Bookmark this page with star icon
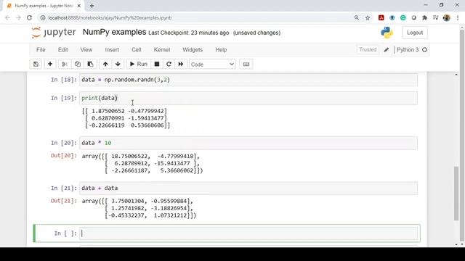465x261 pixels. pyautogui.click(x=368, y=17)
